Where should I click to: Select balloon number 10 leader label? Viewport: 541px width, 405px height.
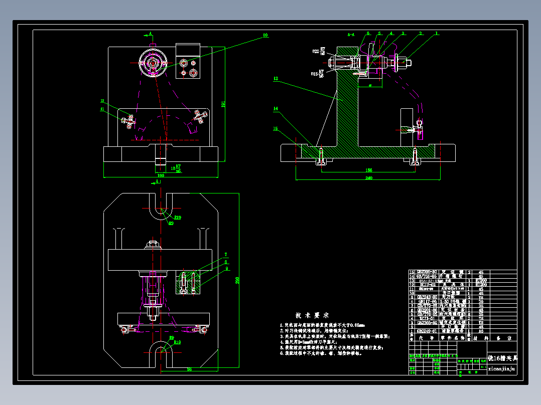click(265, 35)
